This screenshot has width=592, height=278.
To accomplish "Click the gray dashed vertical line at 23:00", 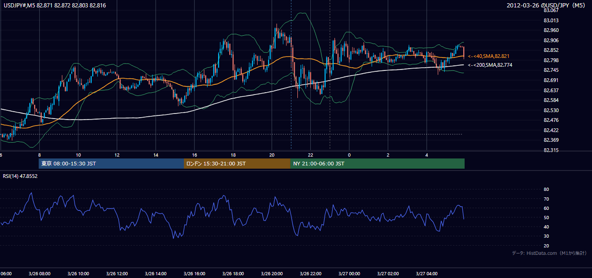I will [330, 74].
